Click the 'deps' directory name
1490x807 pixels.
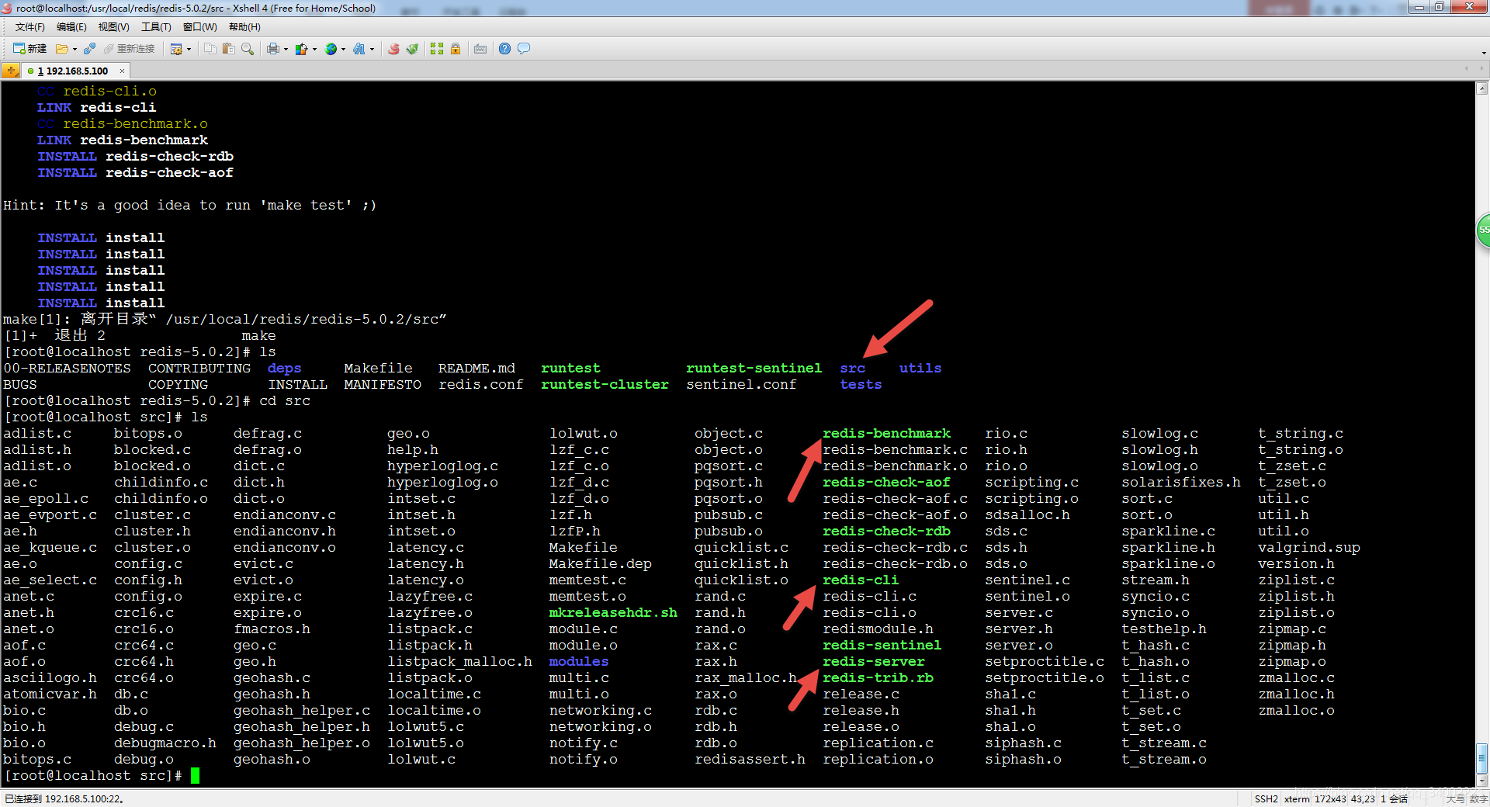point(284,369)
